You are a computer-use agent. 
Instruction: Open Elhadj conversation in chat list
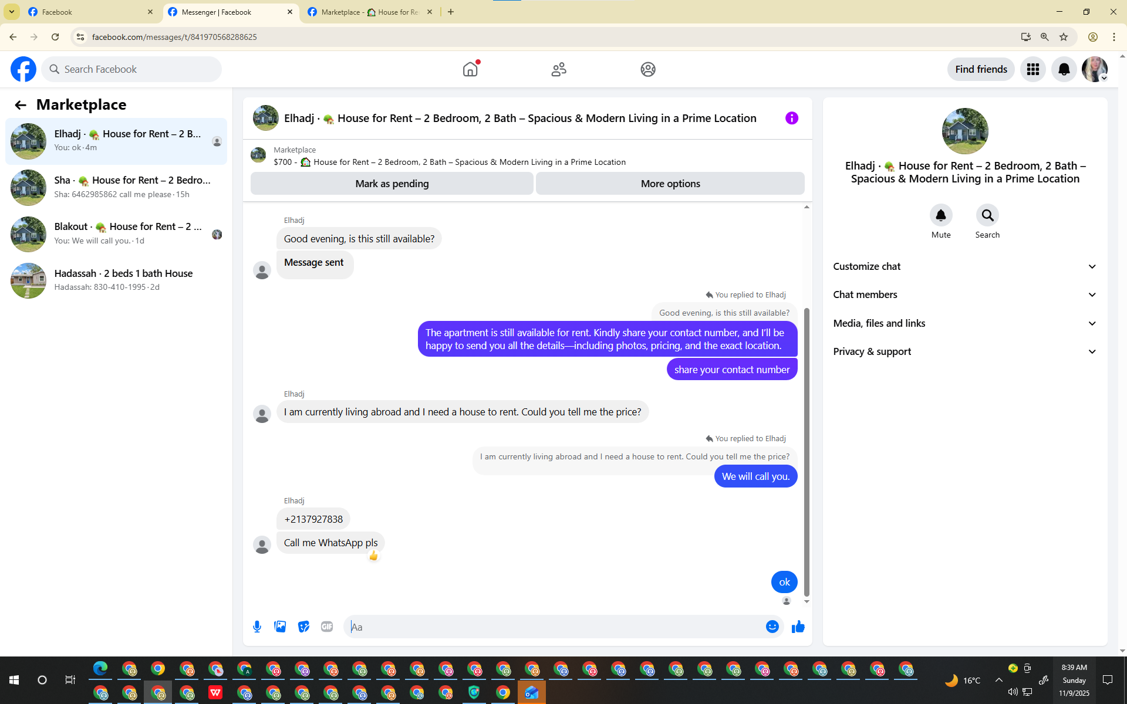point(116,141)
